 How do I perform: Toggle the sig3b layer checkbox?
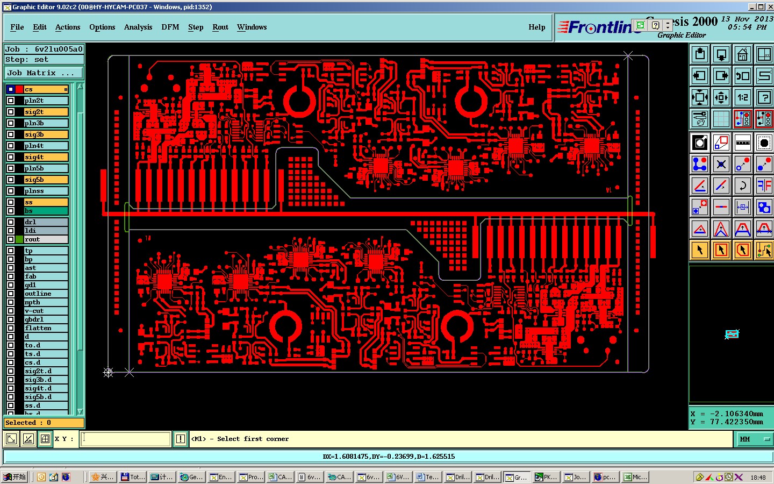pyautogui.click(x=11, y=134)
